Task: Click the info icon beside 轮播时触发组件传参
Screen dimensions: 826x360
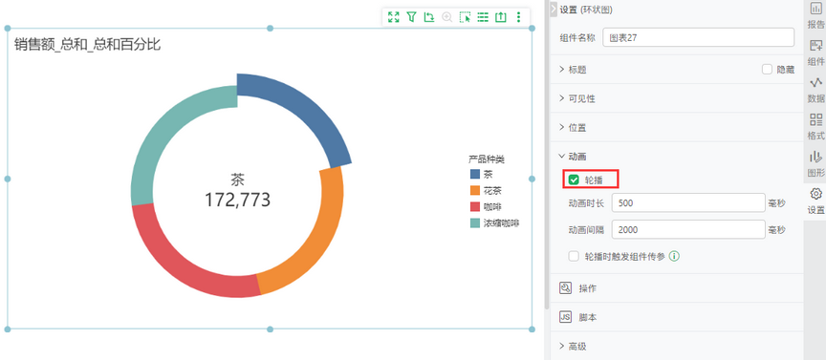Action: [x=674, y=256]
